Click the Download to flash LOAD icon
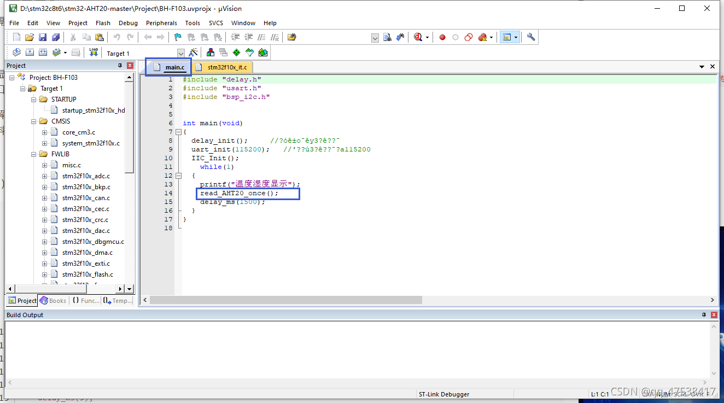 (94, 52)
